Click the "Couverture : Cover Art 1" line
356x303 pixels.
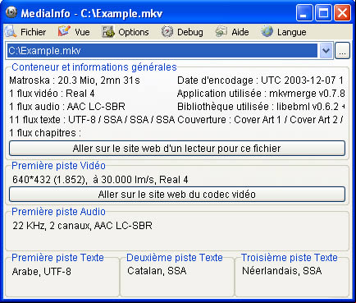(260, 120)
